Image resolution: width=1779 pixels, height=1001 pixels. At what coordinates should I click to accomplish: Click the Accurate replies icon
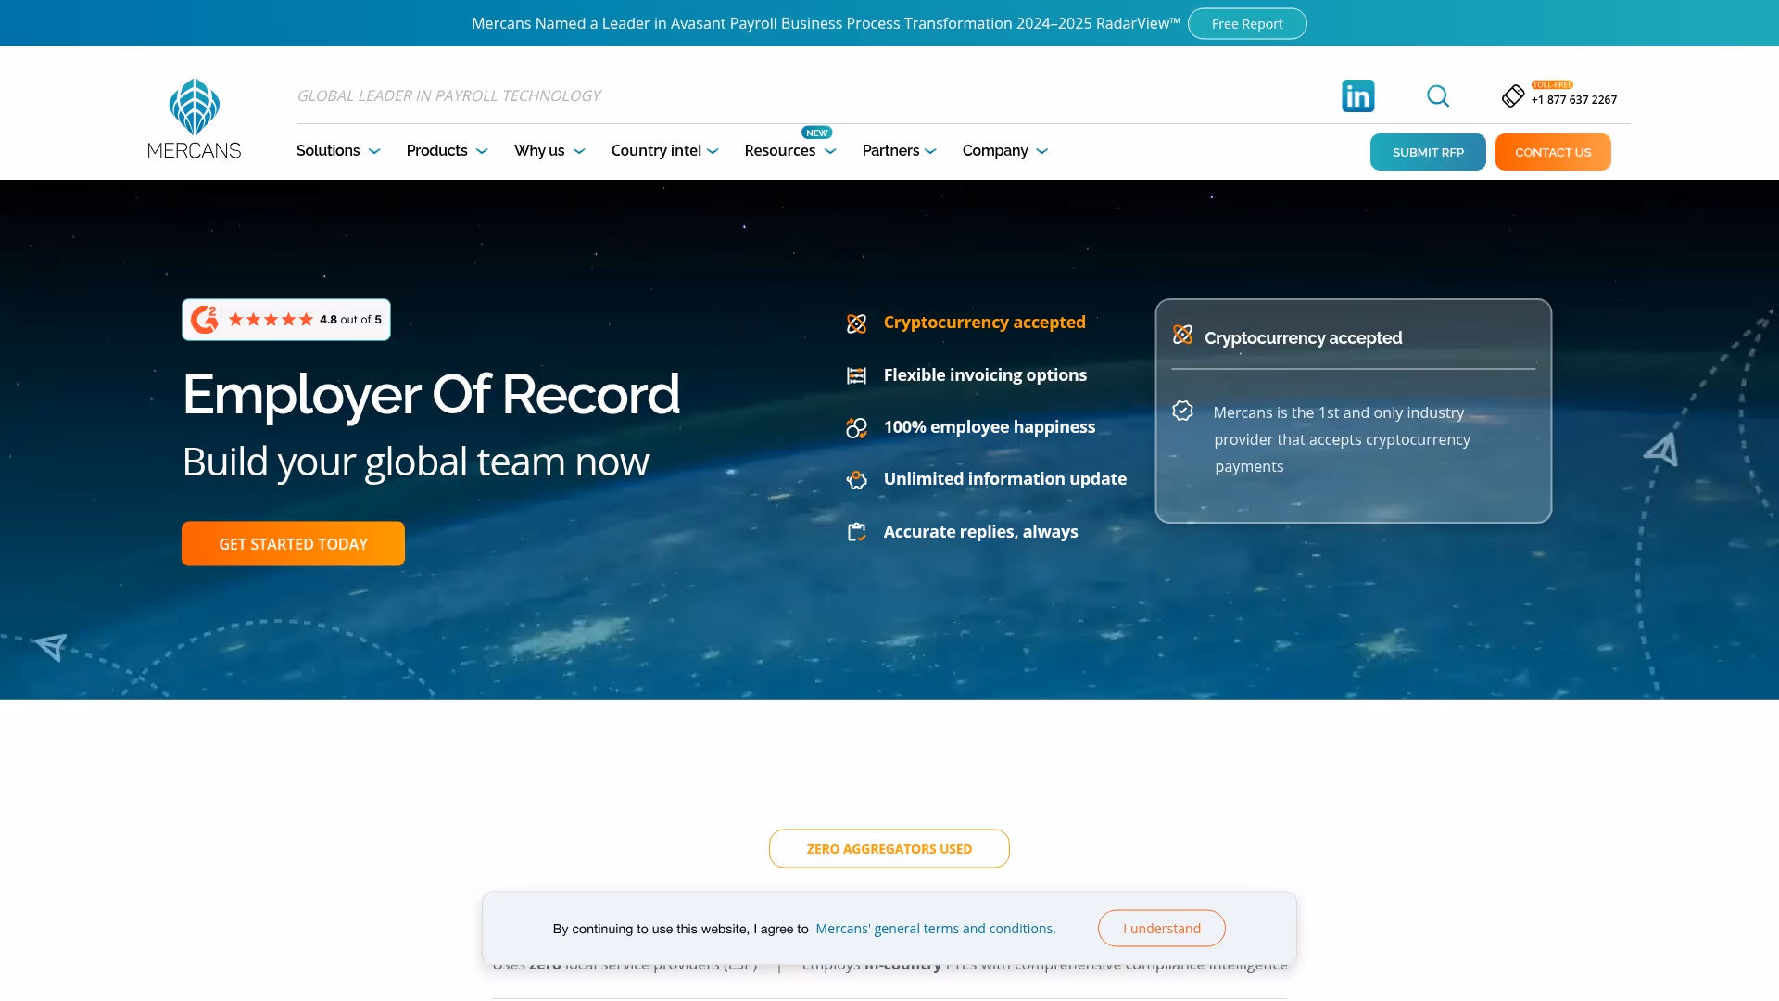[x=857, y=531]
